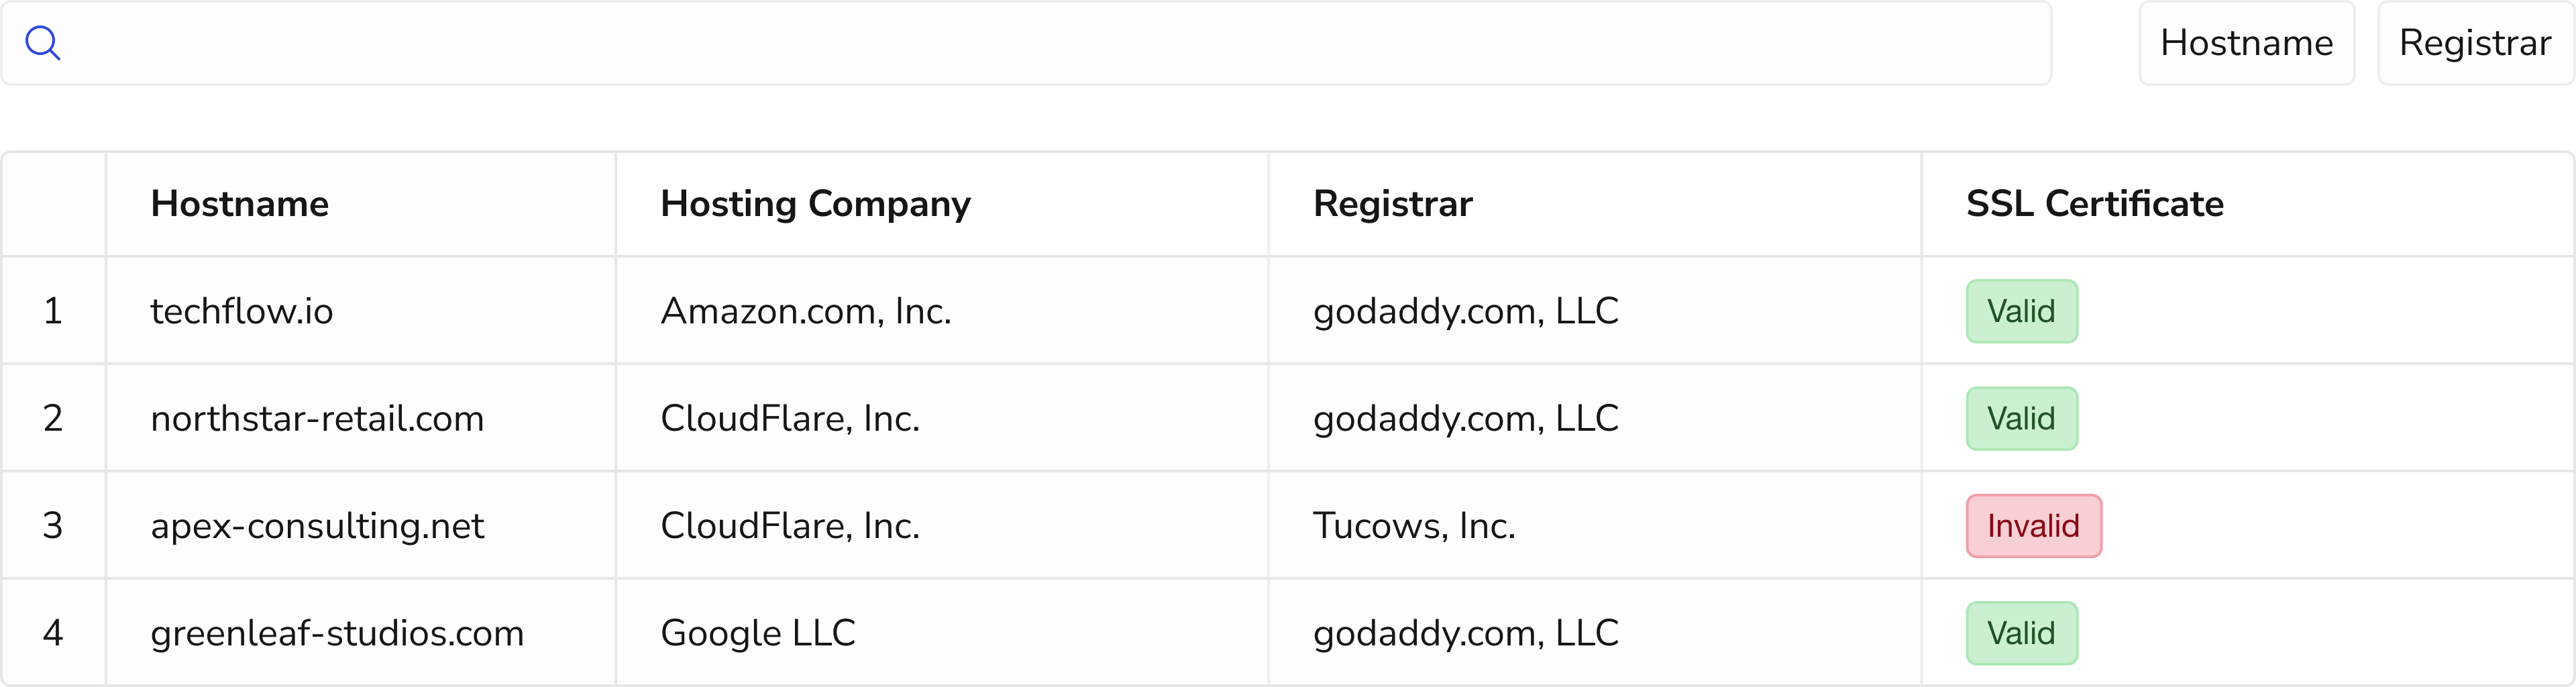
Task: Sort by the SSL Certificate column header
Action: pyautogui.click(x=2094, y=203)
